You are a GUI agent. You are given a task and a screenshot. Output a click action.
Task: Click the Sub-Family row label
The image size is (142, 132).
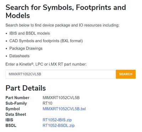click(x=16, y=103)
